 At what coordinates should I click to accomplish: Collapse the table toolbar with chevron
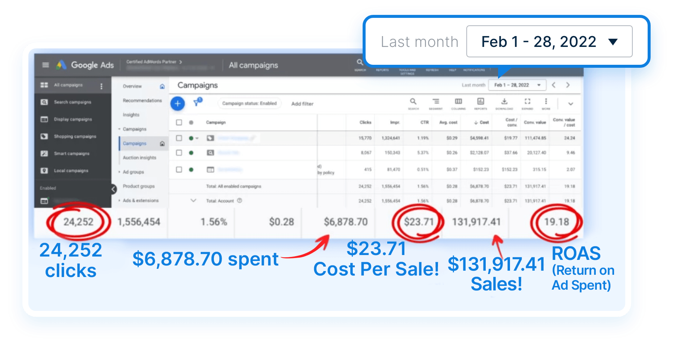coord(570,104)
